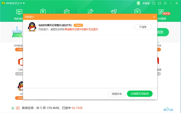Expand gray dropdown arrow under 桌面
This screenshot has width=181, height=113.
pyautogui.click(x=159, y=74)
